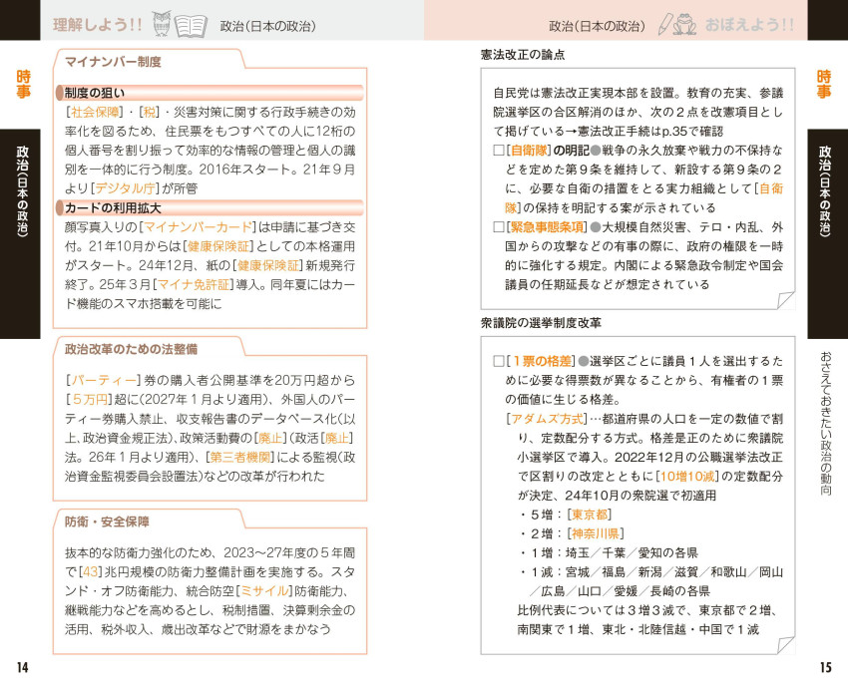Select black 政治(日本の政治) side tab on page 15
848x694 pixels.
coord(827,233)
